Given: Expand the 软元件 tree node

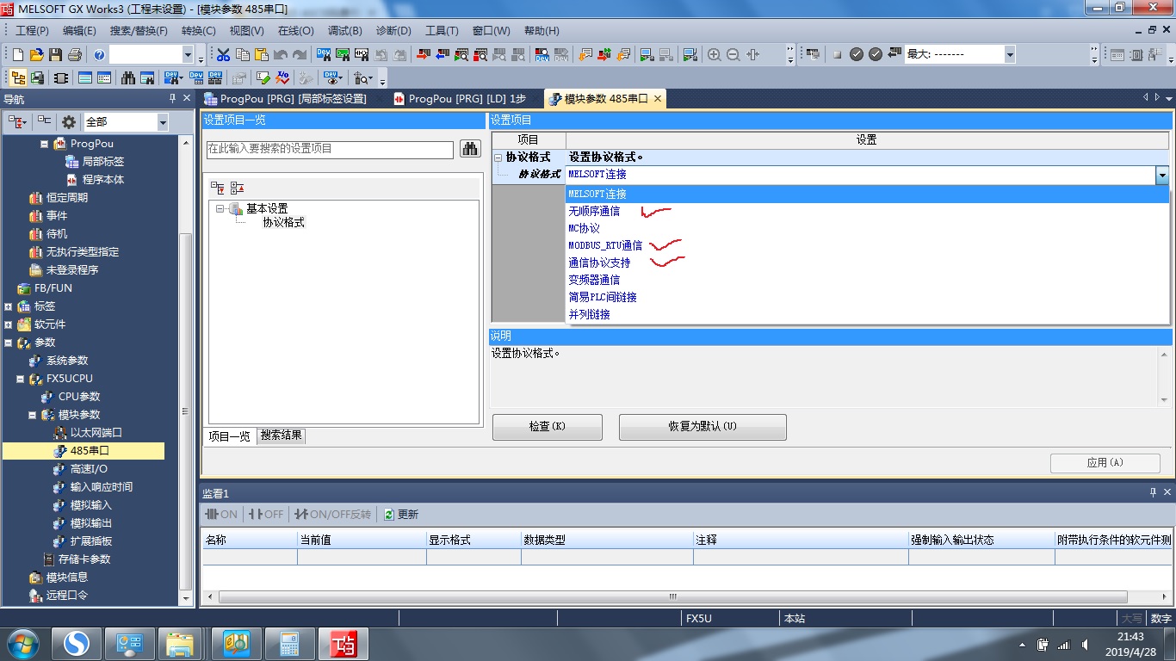Looking at the screenshot, I should pos(9,324).
